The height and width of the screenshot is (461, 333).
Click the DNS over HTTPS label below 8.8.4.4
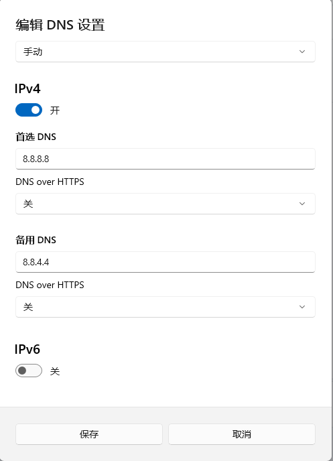(x=50, y=285)
